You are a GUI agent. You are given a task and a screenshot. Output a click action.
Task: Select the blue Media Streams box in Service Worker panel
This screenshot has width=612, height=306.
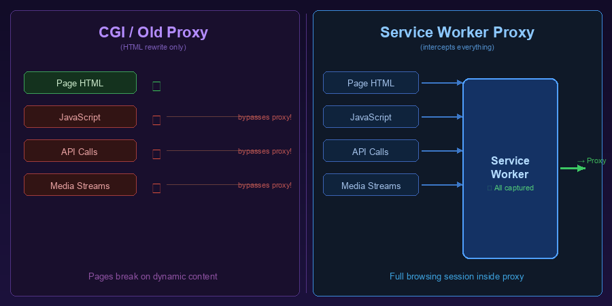click(371, 185)
